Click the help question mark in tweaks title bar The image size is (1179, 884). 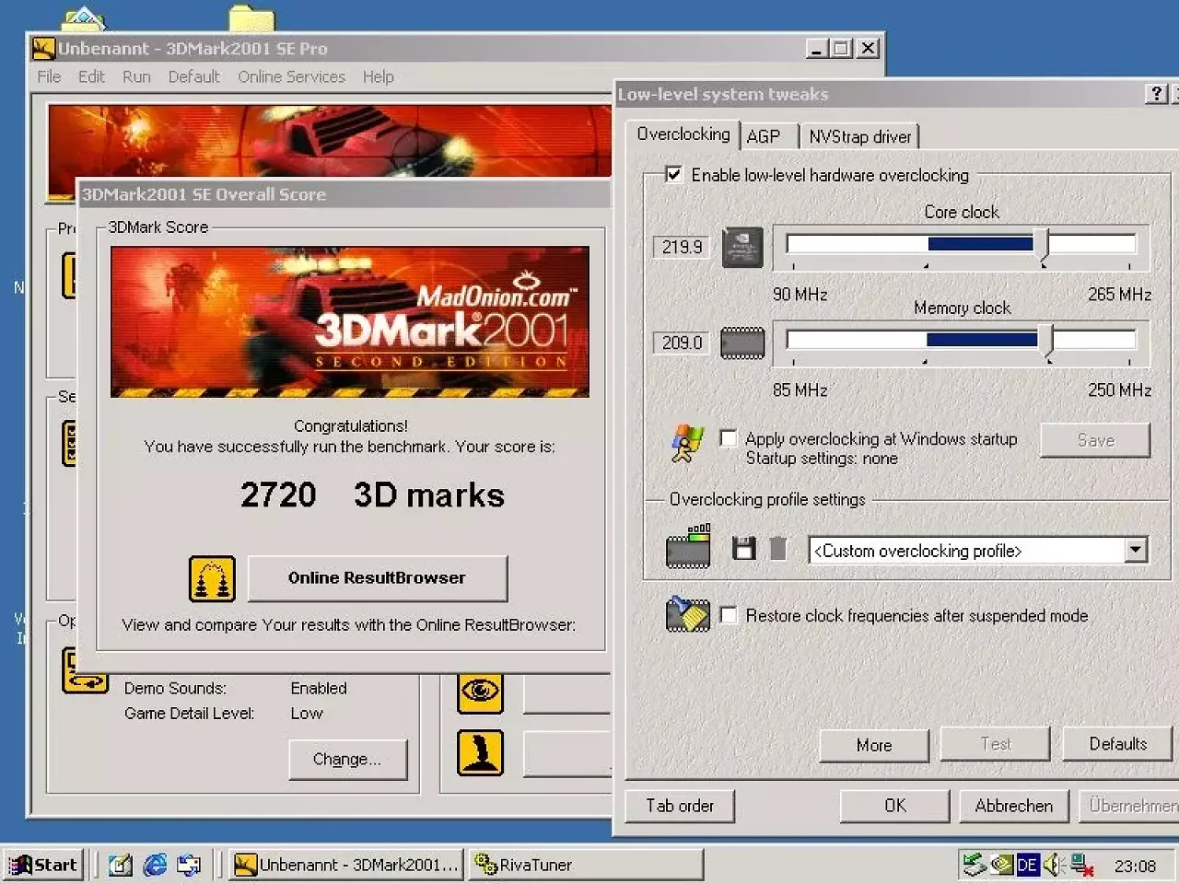coord(1157,94)
